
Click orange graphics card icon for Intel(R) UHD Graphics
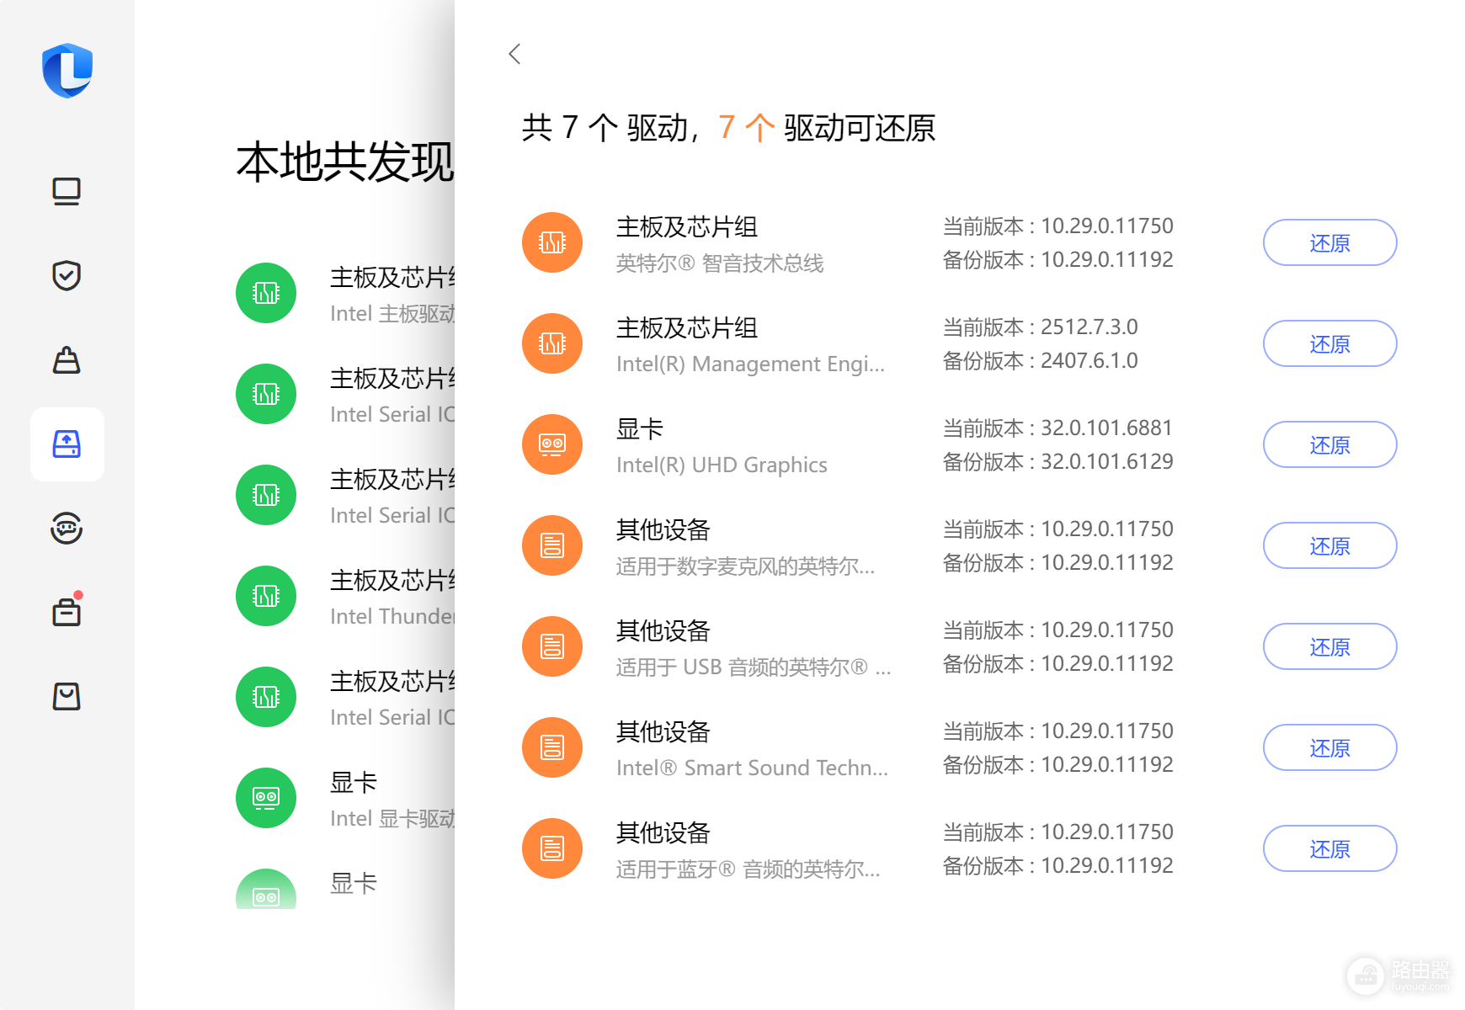[552, 444]
